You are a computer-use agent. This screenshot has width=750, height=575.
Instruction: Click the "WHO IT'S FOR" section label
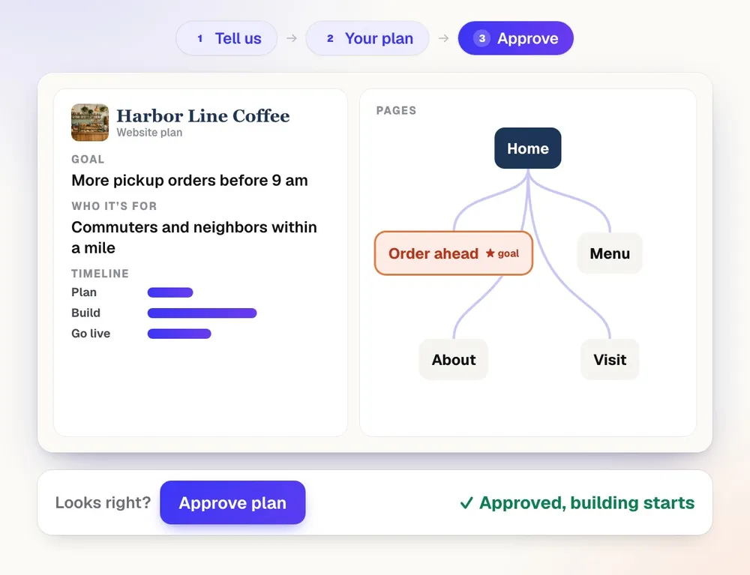pos(114,206)
